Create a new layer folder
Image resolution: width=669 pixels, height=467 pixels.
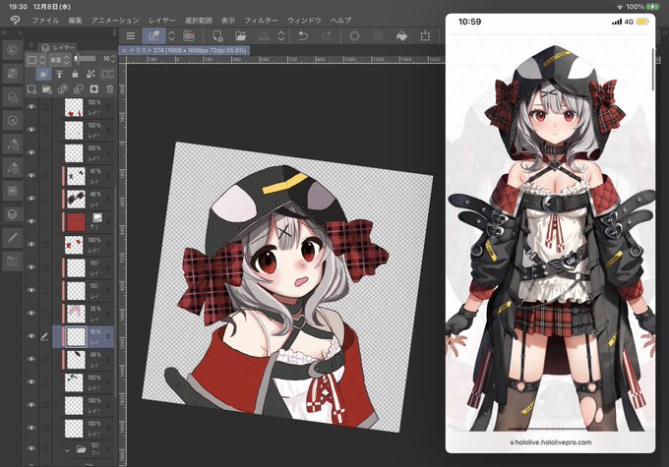(x=47, y=89)
